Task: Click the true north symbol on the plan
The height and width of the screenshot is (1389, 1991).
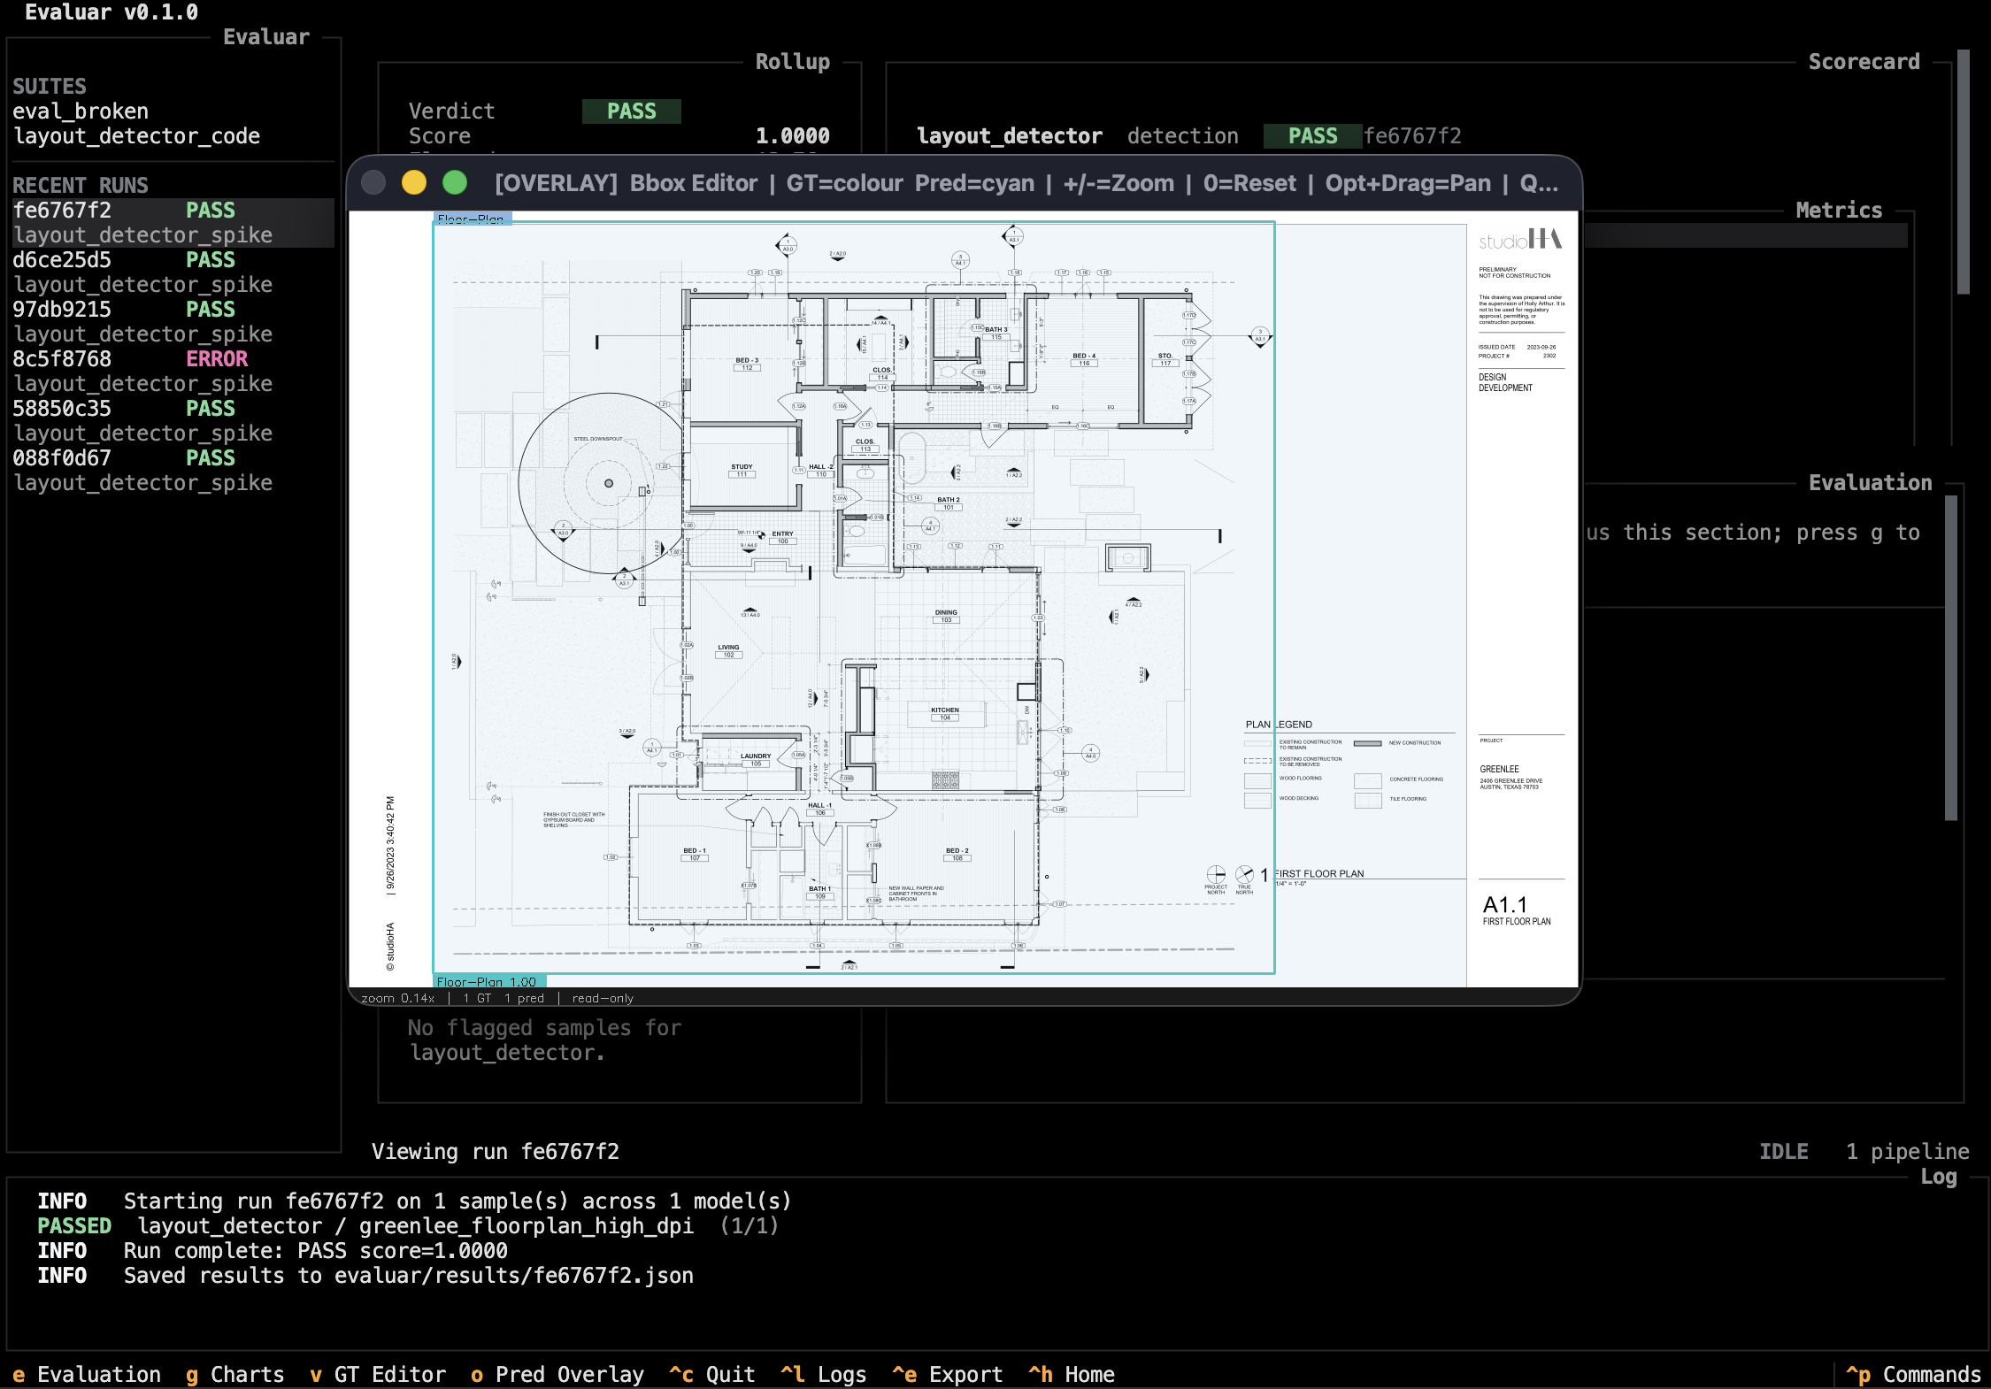Action: (x=1244, y=874)
